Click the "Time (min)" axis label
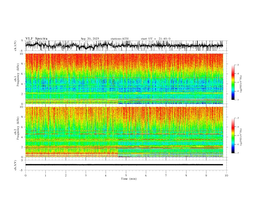This screenshot has height=197, width=255. 129,179
